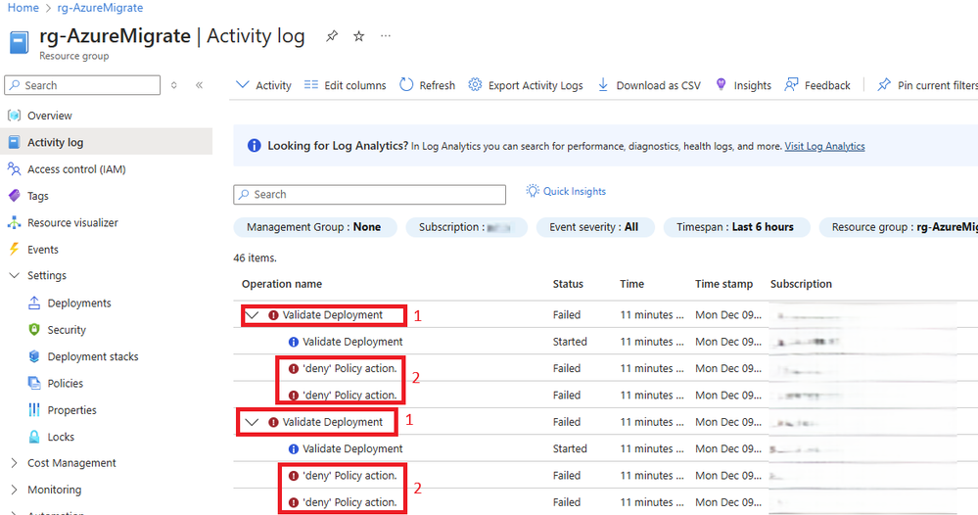Click the Events lightning bolt icon

[14, 250]
